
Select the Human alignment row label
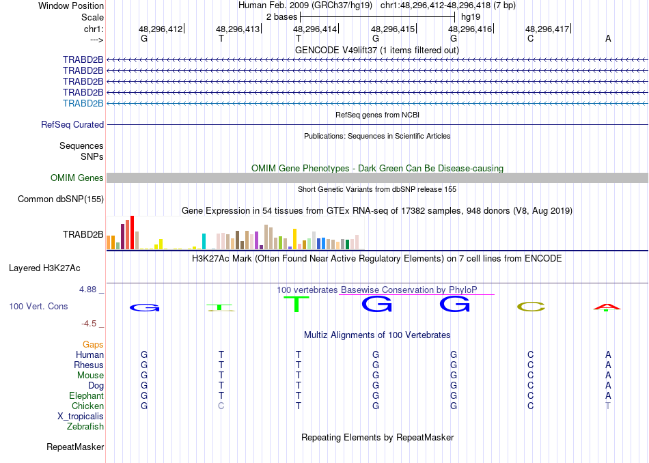pyautogui.click(x=89, y=354)
